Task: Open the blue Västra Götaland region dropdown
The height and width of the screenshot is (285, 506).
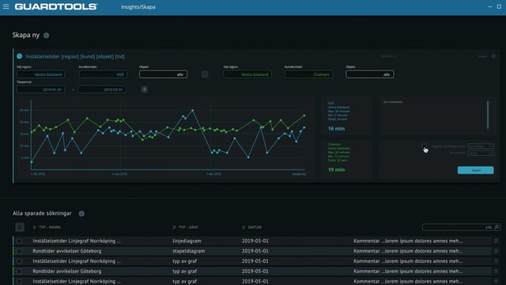Action: 41,74
